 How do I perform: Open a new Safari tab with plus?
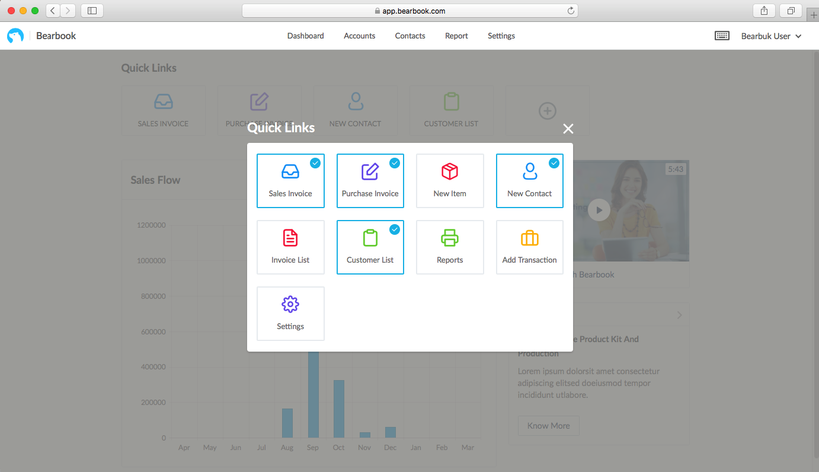click(813, 15)
